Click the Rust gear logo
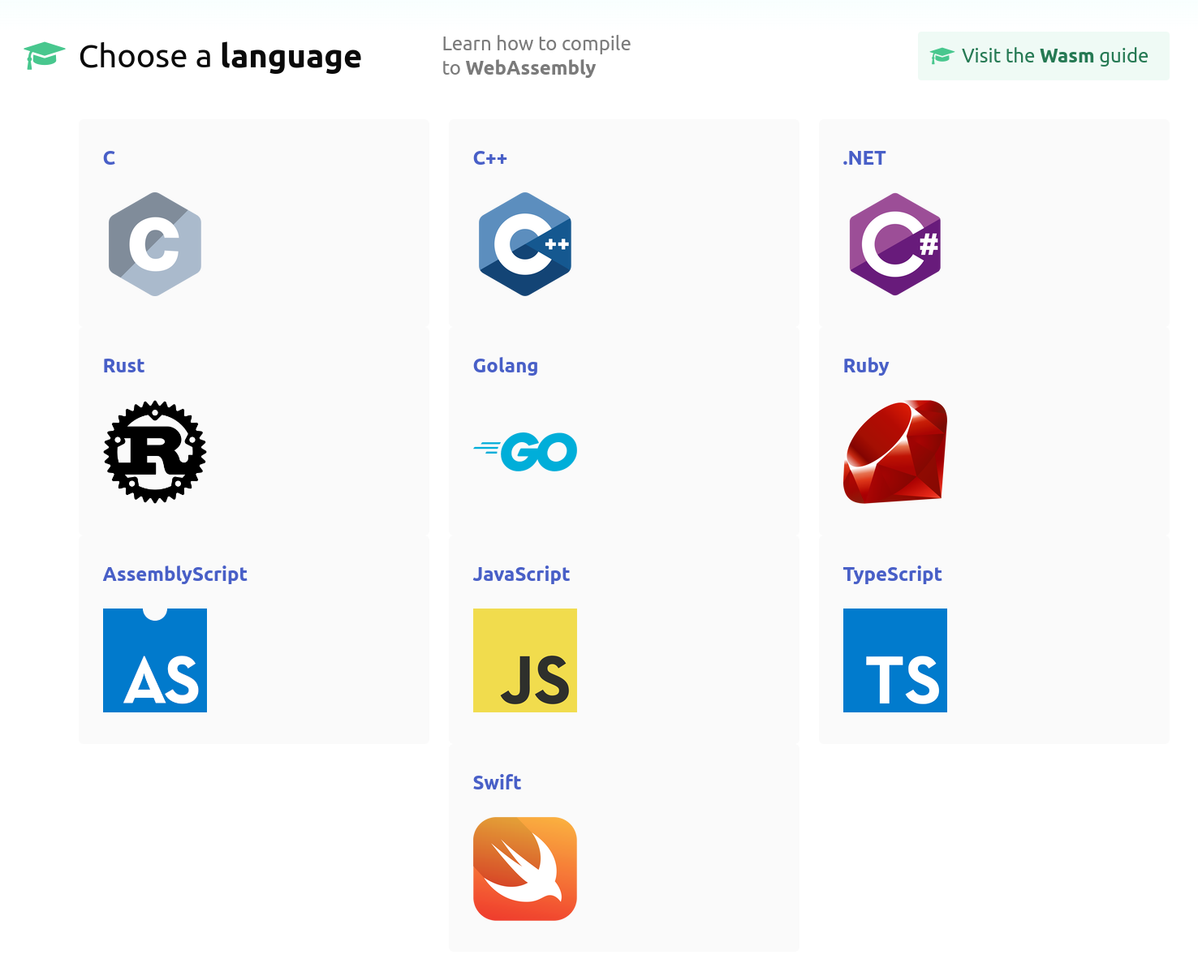This screenshot has width=1198, height=972. [155, 452]
